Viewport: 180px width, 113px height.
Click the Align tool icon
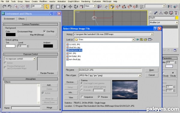click(x=175, y=7)
